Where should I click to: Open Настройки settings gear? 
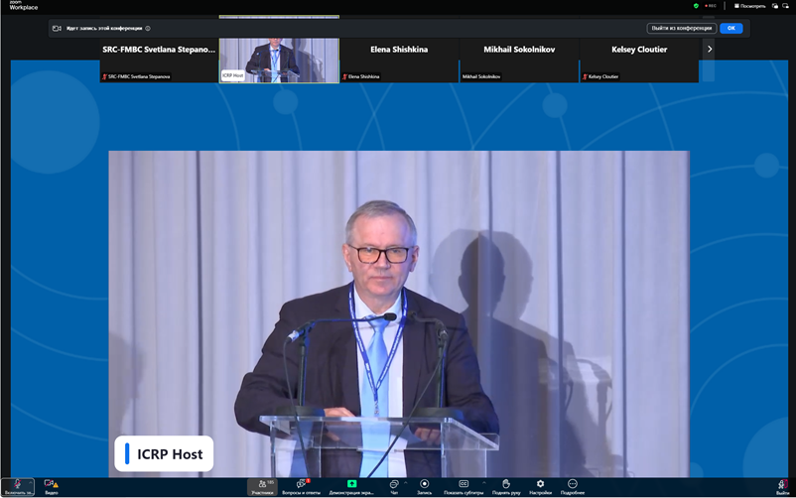pos(540,485)
